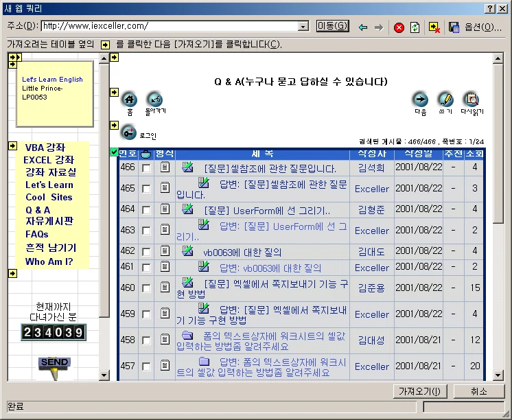Check the checkbox for post 459
Screen dimensions: 512x420
point(146,314)
